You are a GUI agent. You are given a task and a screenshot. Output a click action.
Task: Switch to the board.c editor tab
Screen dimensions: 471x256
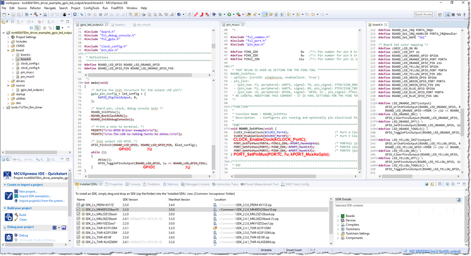coord(120,24)
